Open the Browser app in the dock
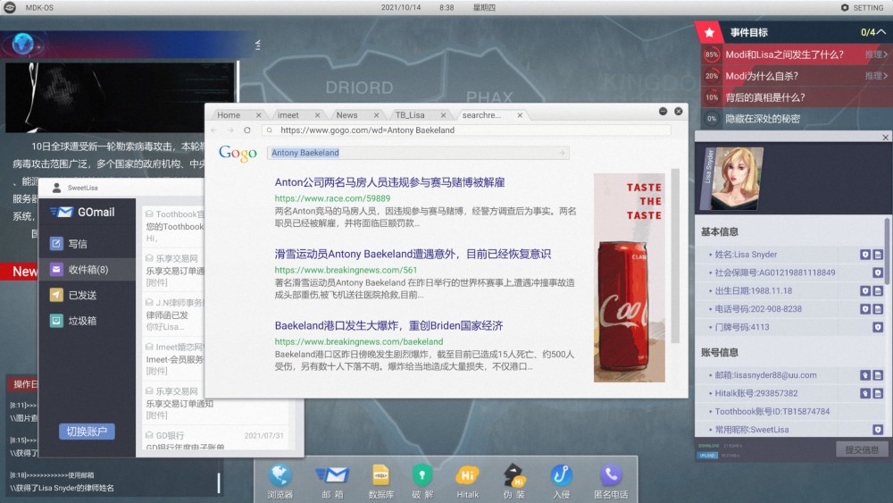893x503 pixels. pos(280,480)
